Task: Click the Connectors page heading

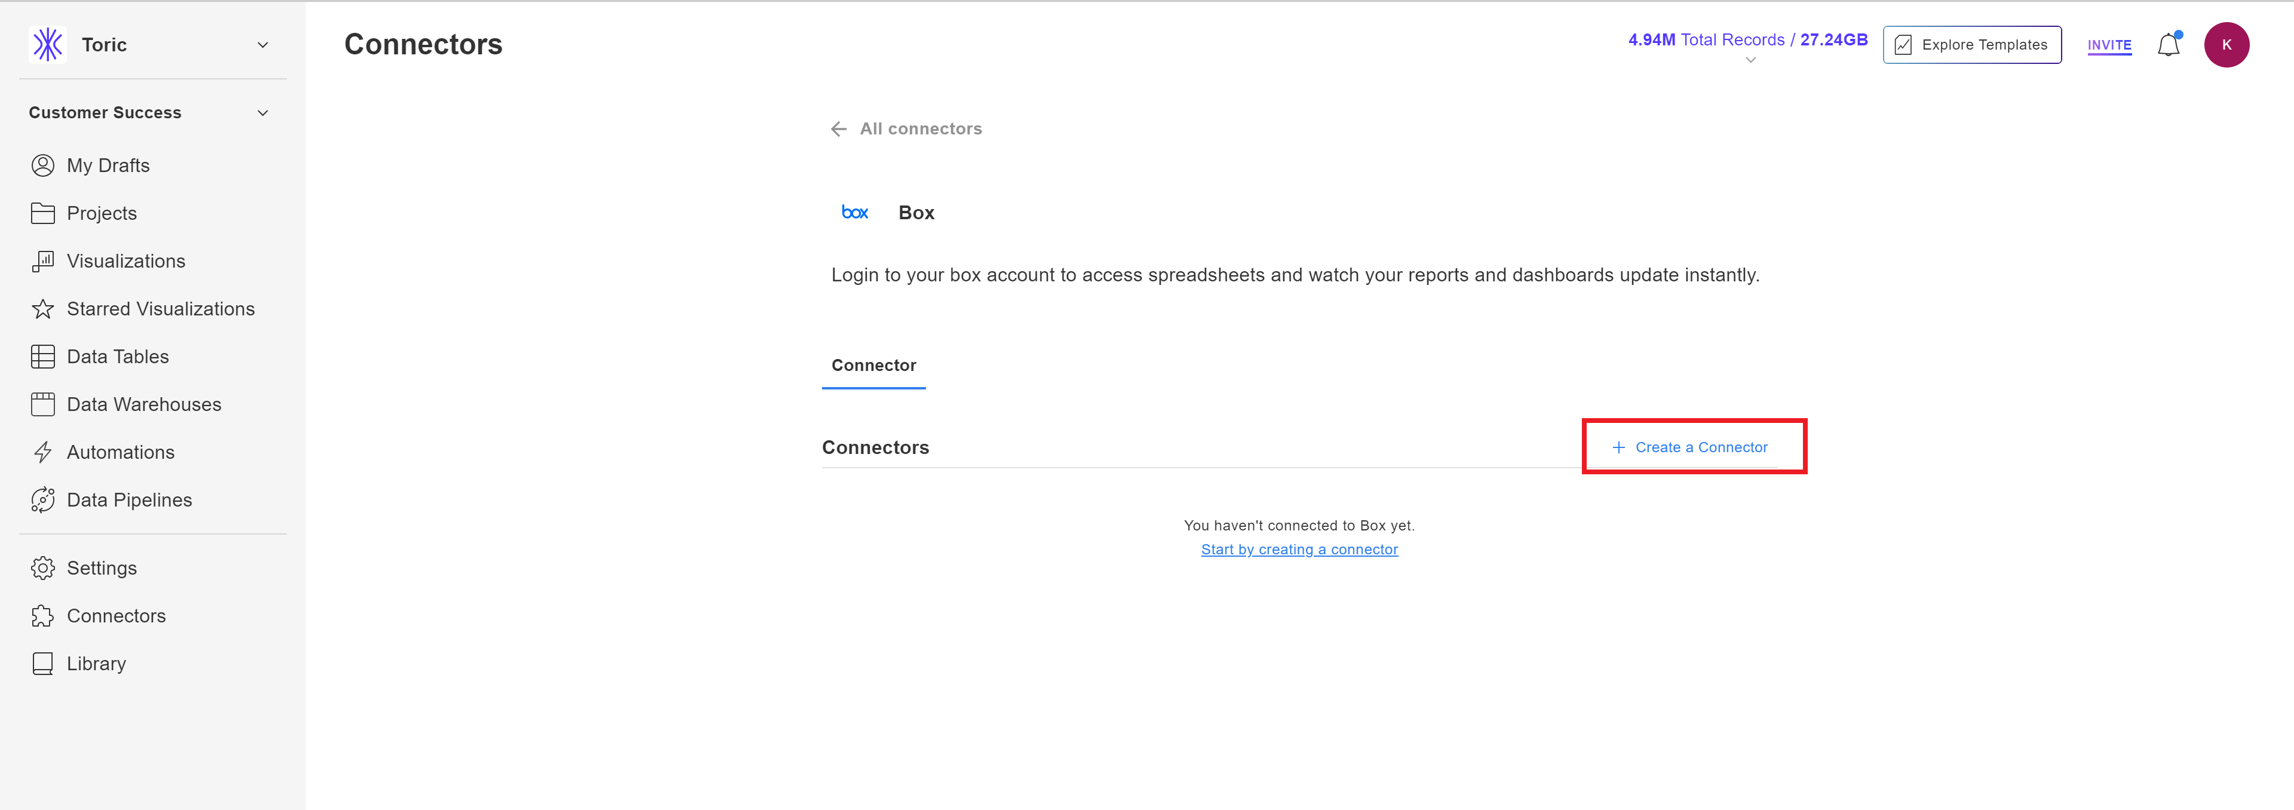Action: pyautogui.click(x=423, y=45)
